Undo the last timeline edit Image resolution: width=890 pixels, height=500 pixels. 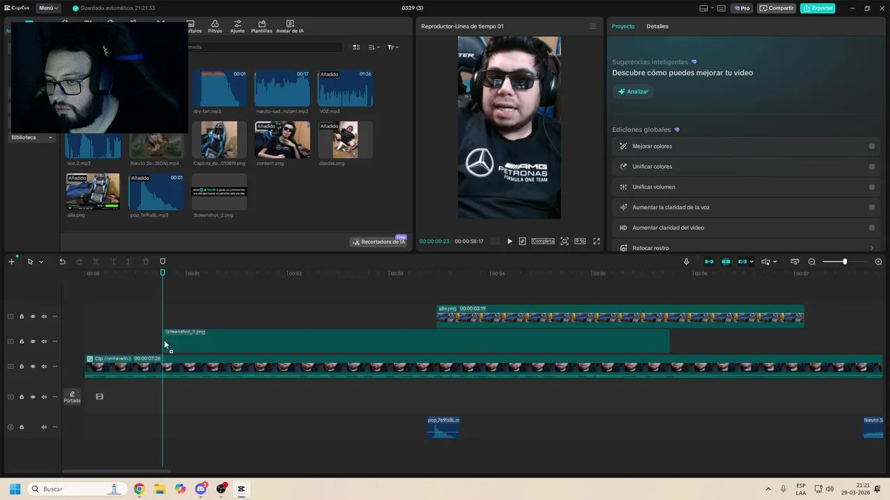pyautogui.click(x=62, y=262)
